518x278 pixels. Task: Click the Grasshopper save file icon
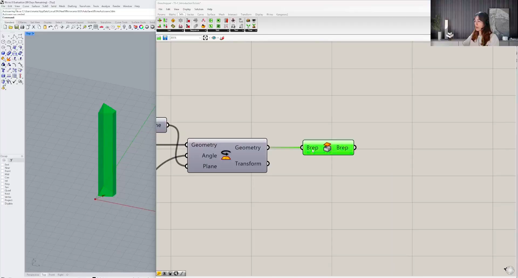(x=165, y=38)
